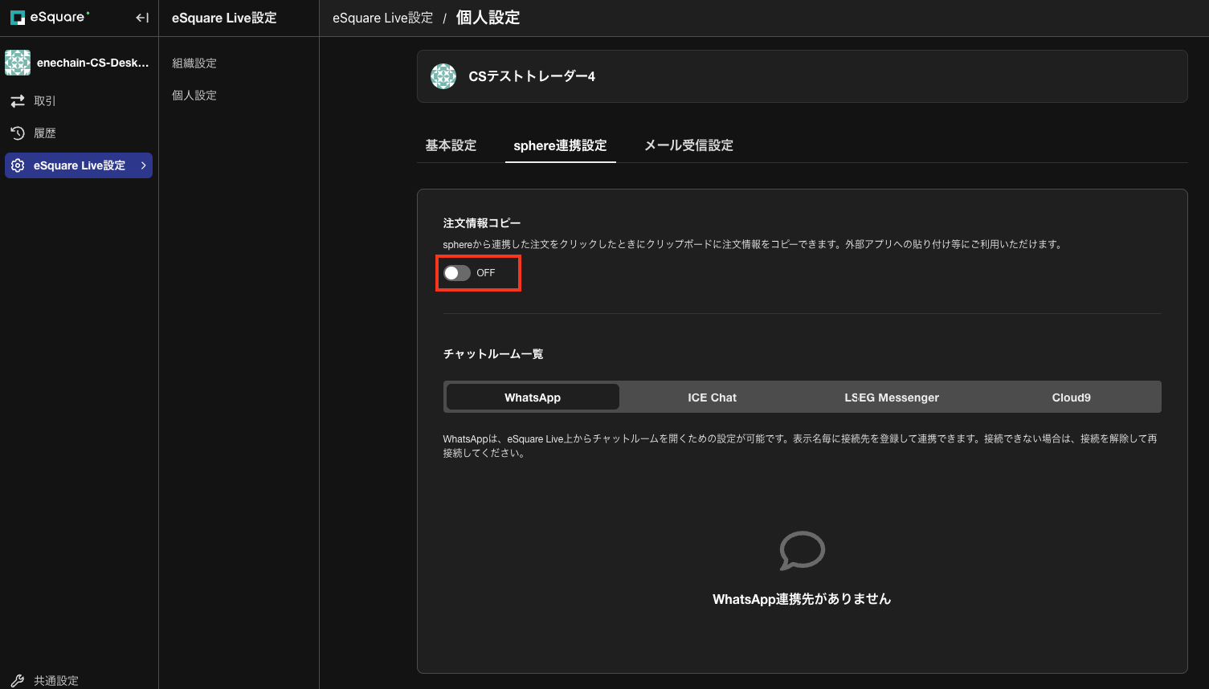
Task: Expand the eSquare Live設定 chevron arrow
Action: click(x=144, y=165)
